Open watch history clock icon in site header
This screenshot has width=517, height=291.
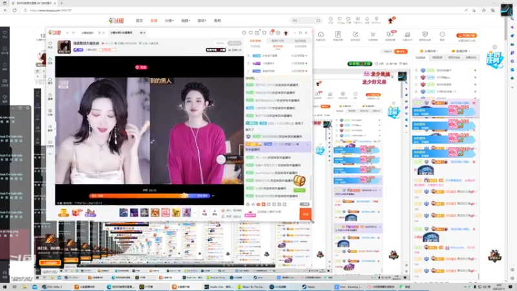[x=331, y=19]
